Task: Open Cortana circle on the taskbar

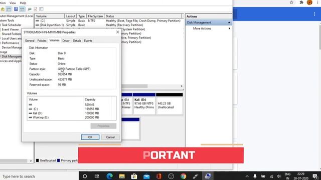Action: [85, 176]
